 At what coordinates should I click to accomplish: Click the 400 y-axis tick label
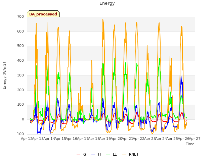point(20,60)
